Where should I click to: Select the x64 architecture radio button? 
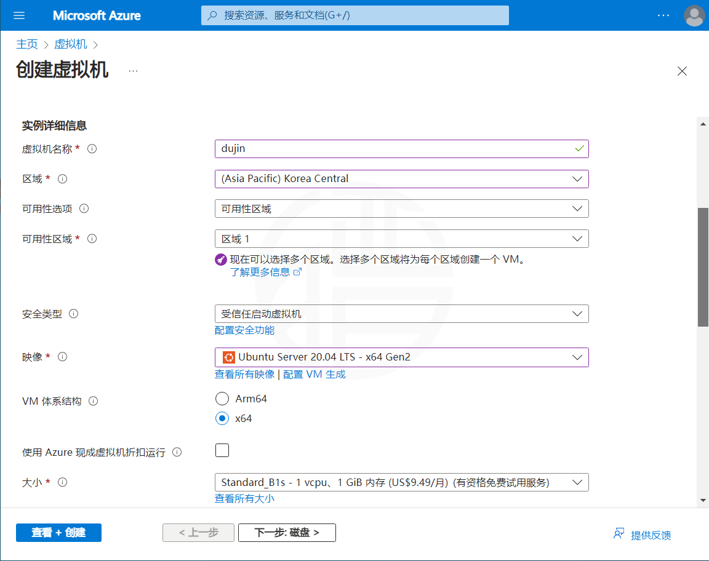tap(222, 419)
